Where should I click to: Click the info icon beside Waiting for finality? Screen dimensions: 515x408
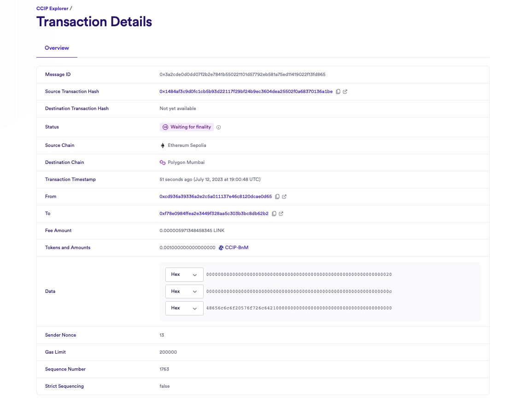click(218, 128)
